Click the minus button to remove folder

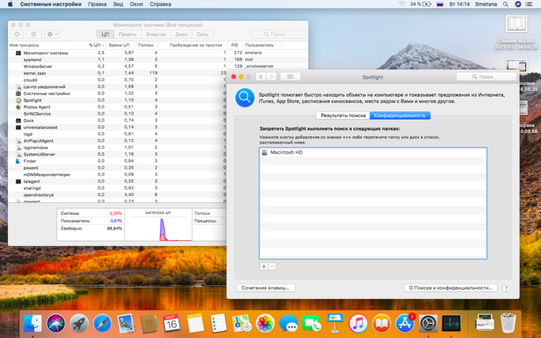[x=272, y=267]
